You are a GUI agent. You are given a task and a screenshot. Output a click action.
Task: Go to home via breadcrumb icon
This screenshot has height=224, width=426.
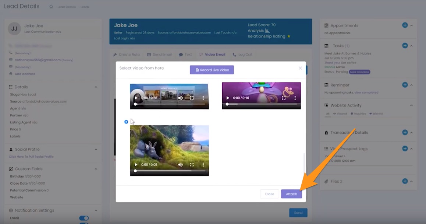coord(51,7)
